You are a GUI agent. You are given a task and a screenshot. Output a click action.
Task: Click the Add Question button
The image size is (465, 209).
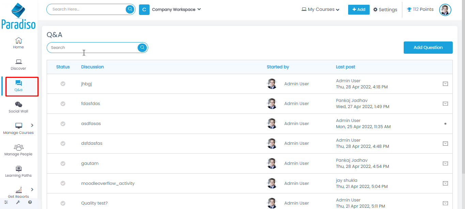point(428,48)
